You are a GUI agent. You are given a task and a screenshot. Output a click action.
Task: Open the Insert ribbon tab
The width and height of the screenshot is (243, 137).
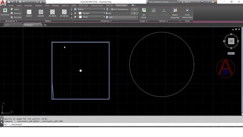[19, 5]
